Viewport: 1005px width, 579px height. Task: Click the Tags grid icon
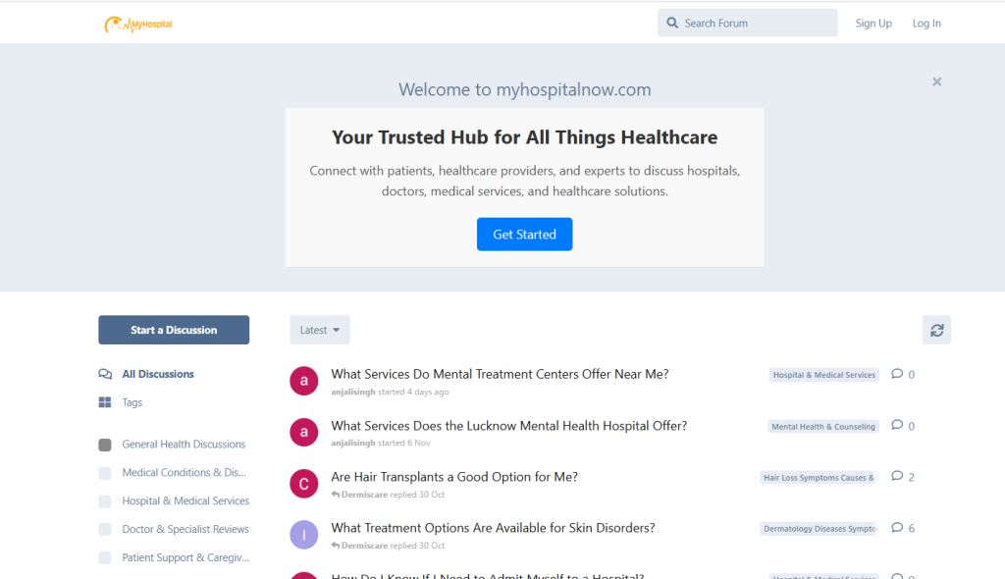click(x=105, y=402)
